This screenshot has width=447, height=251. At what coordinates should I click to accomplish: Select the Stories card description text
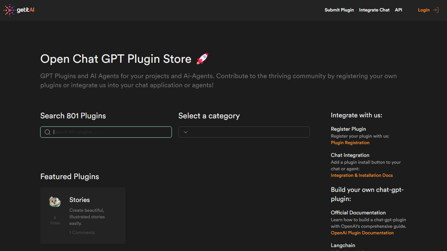point(87,217)
